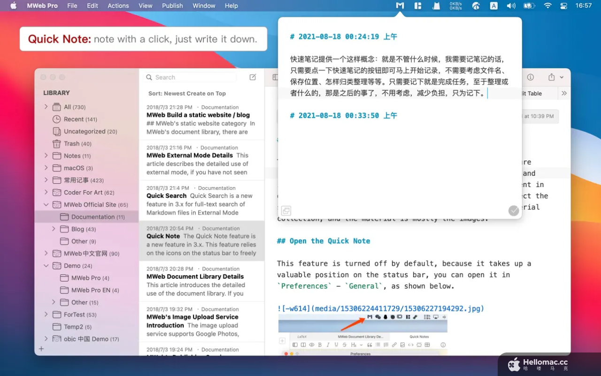The image size is (601, 376).
Task: Collapse the Demo category
Action: point(46,266)
